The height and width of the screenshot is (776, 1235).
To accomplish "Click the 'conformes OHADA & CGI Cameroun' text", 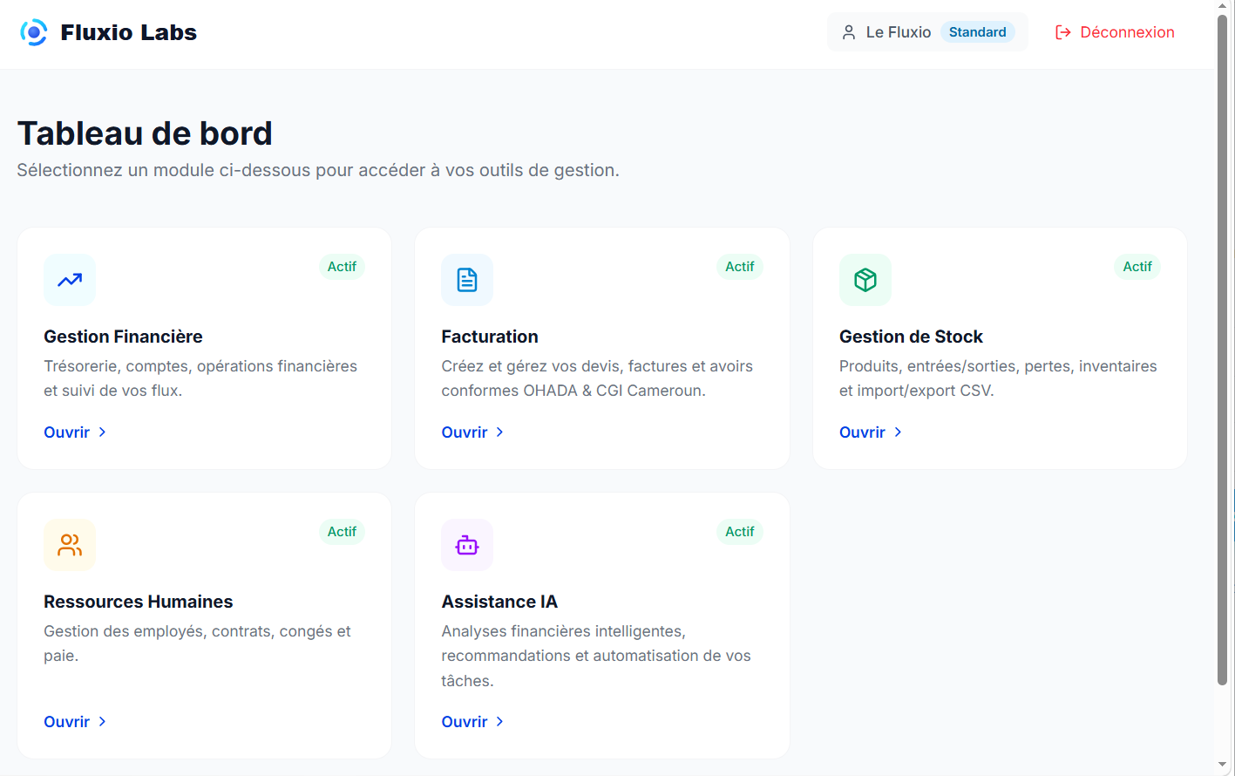I will pyautogui.click(x=573, y=391).
